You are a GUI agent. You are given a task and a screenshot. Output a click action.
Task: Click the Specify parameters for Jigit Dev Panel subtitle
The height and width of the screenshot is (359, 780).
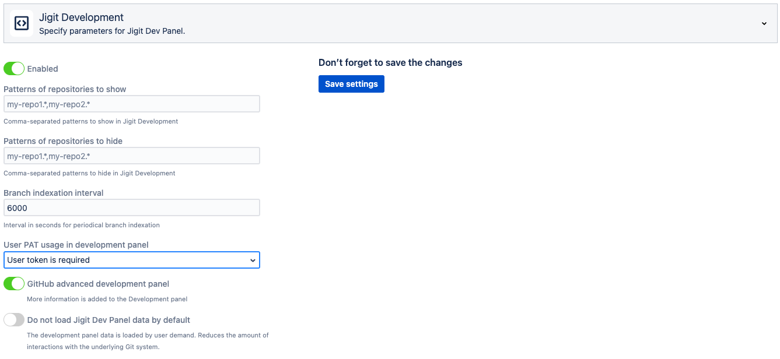tap(112, 31)
